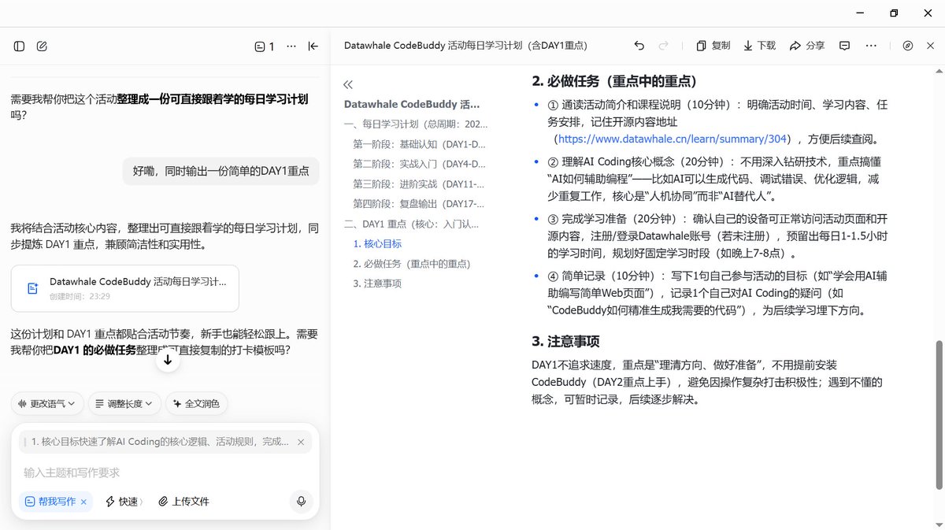
Task: Share the document via 分享
Action: click(x=807, y=46)
